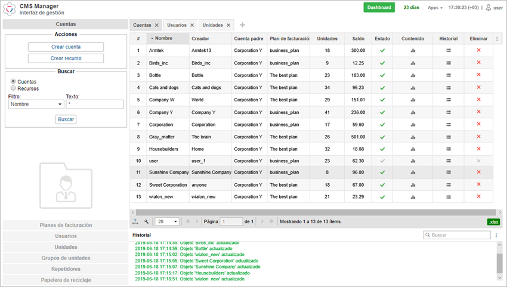Click the Crear recurso button
The height and width of the screenshot is (287, 507).
[66, 58]
